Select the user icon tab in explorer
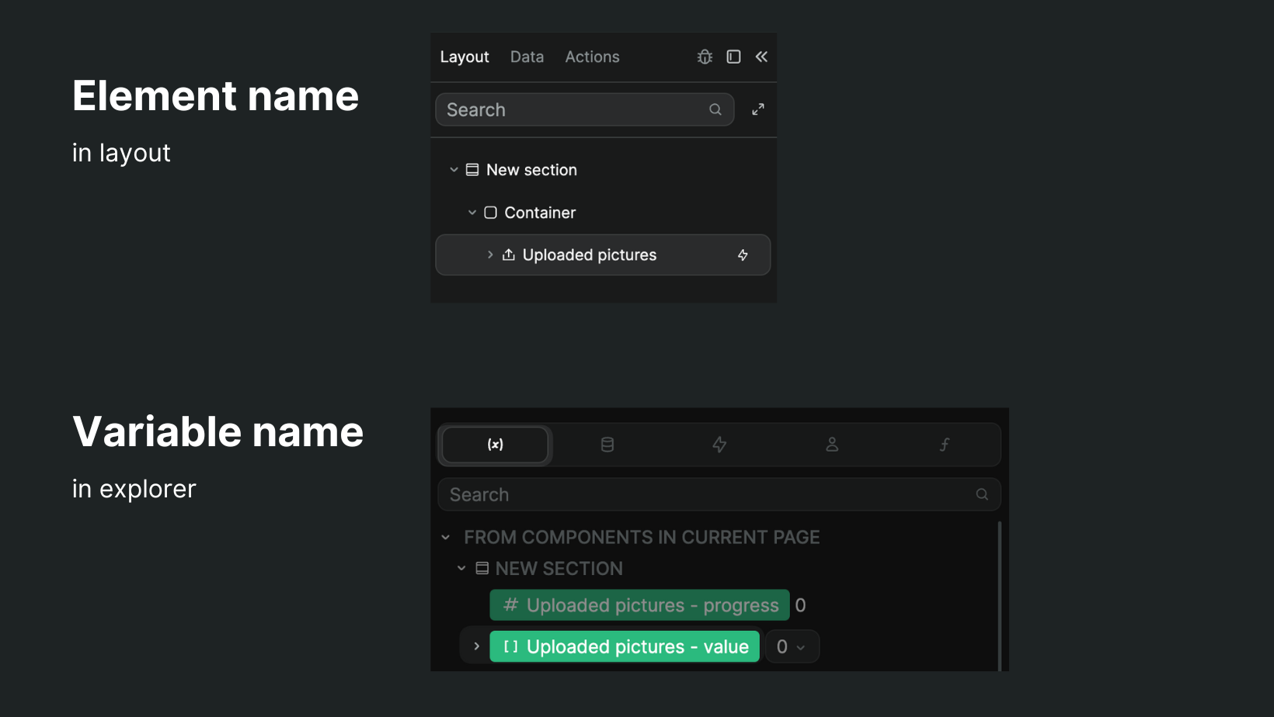This screenshot has height=717, width=1274. 832,445
